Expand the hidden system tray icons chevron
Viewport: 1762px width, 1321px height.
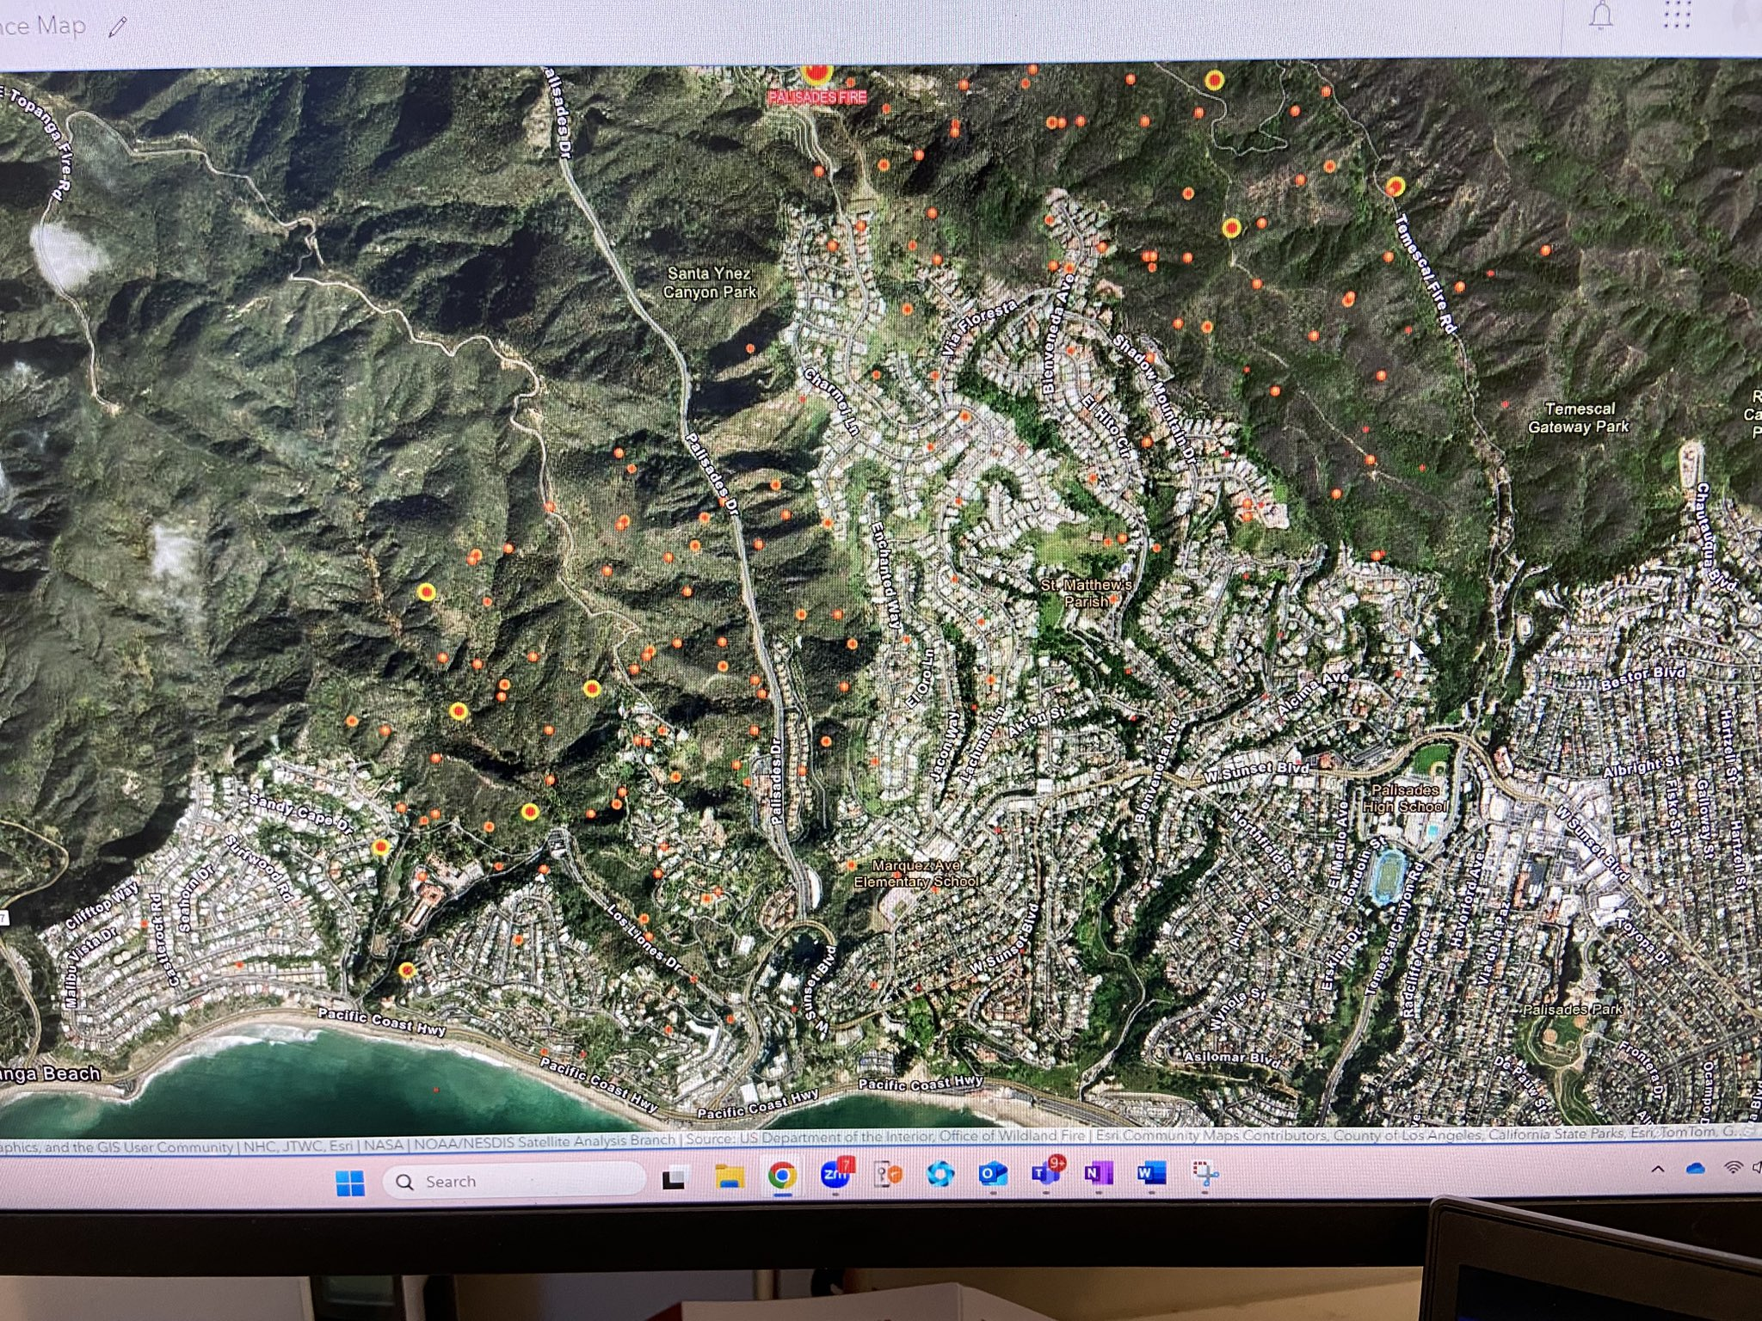click(1658, 1170)
